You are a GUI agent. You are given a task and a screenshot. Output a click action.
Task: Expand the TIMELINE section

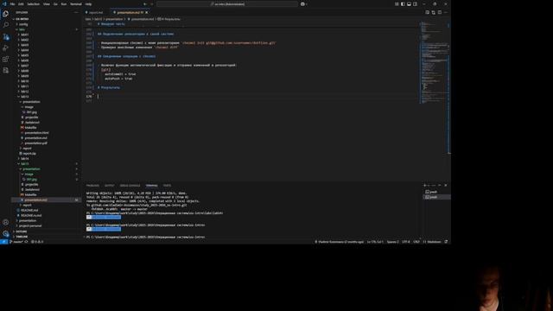46,237
